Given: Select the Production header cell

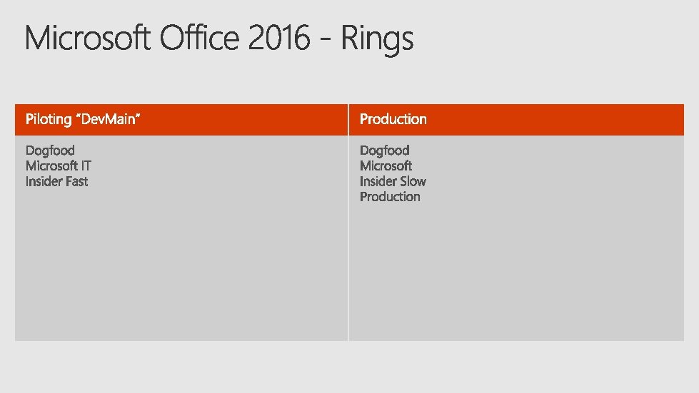Looking at the screenshot, I should pos(516,120).
